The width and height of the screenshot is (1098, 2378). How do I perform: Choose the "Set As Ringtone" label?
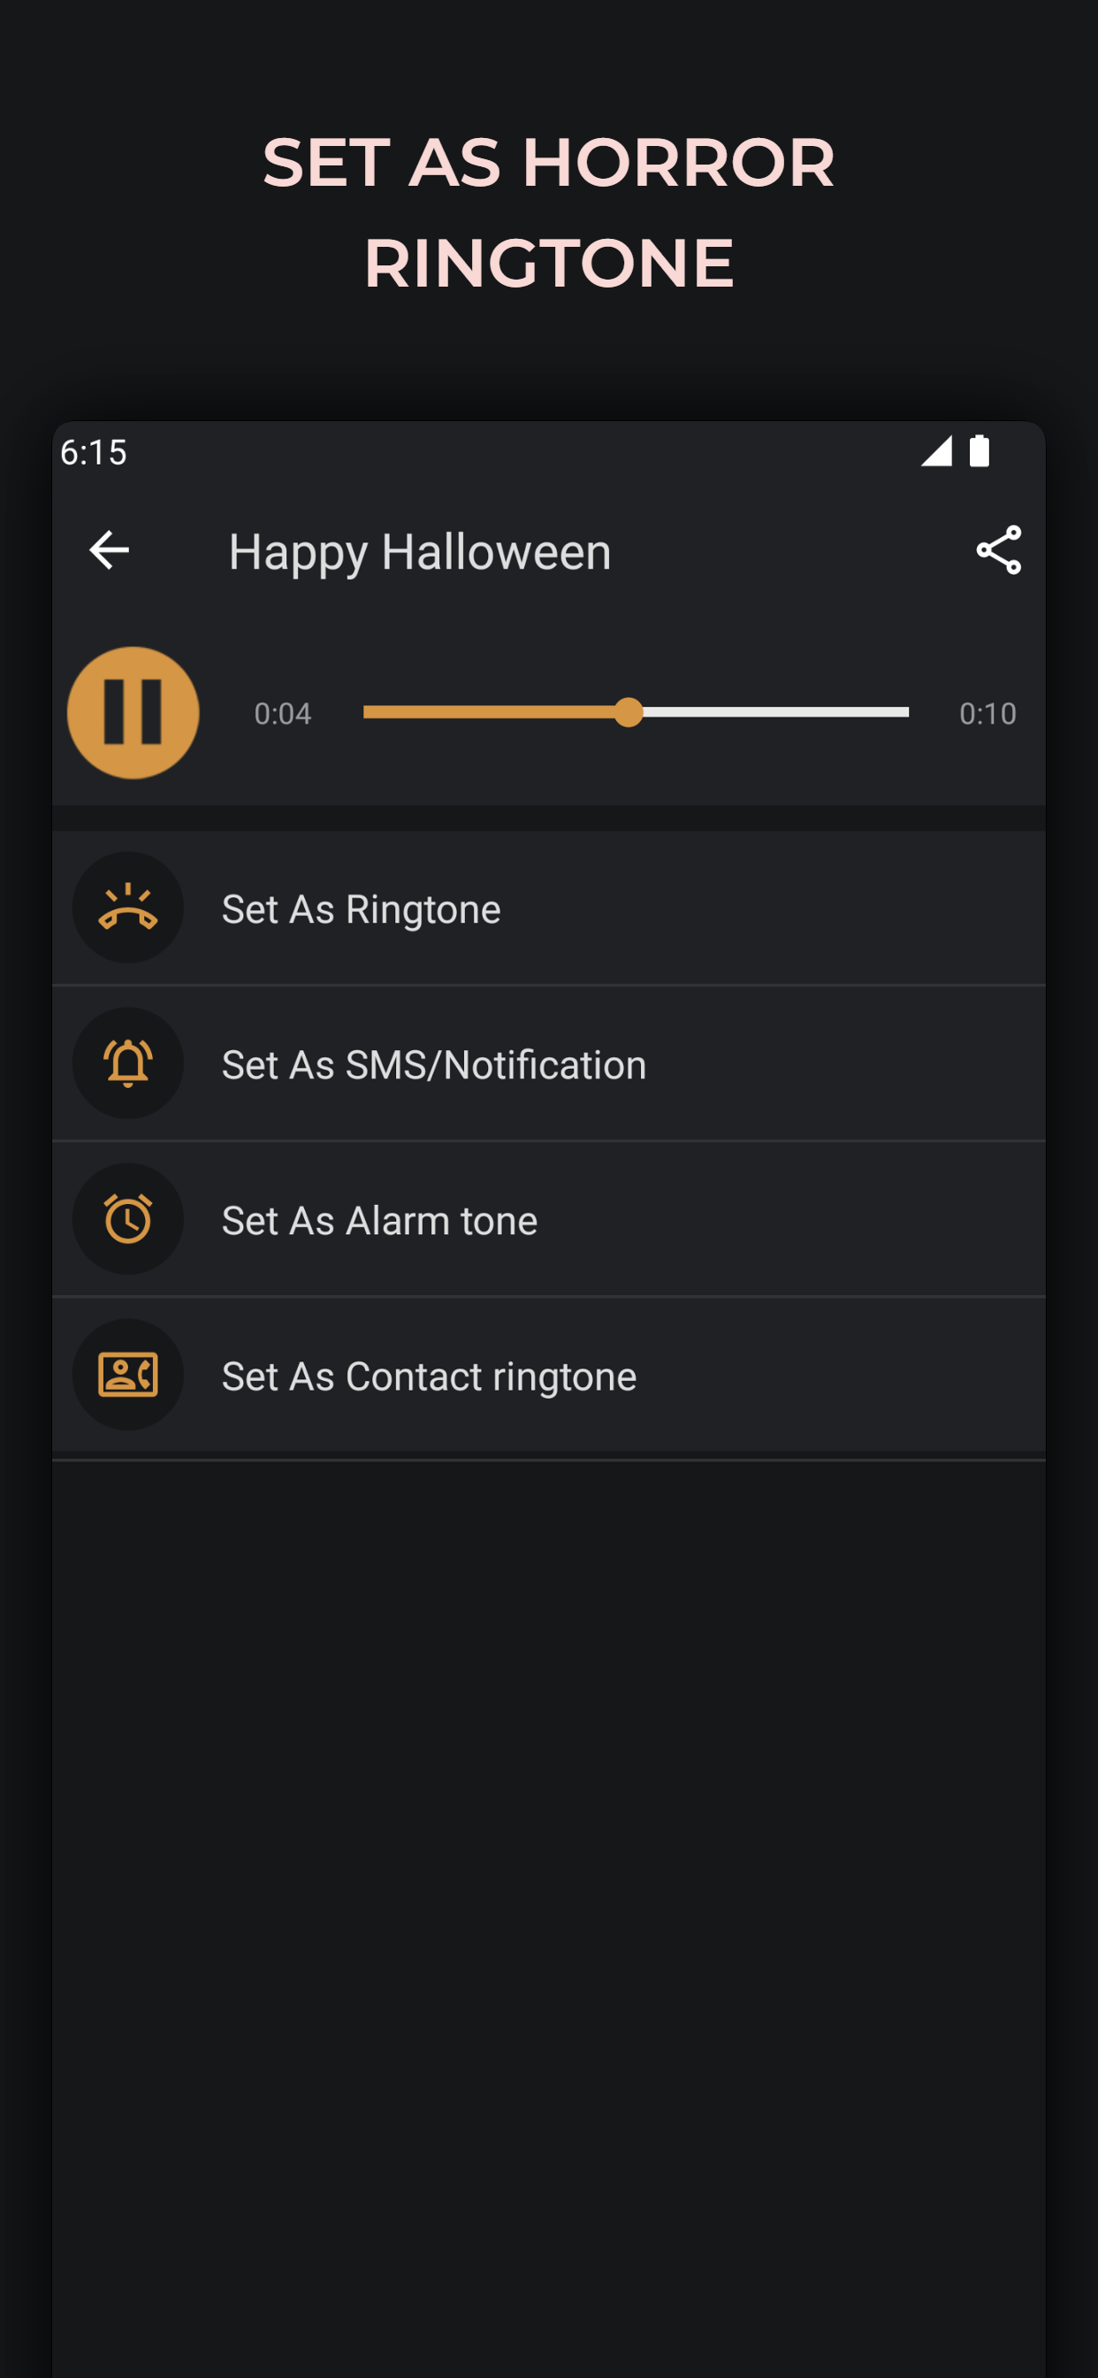click(362, 909)
